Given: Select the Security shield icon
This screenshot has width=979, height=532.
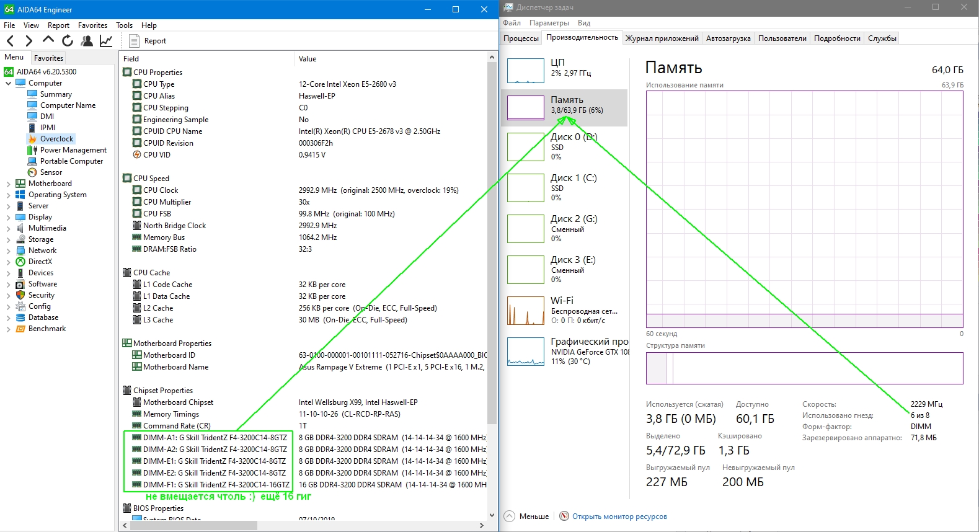Looking at the screenshot, I should [x=20, y=295].
